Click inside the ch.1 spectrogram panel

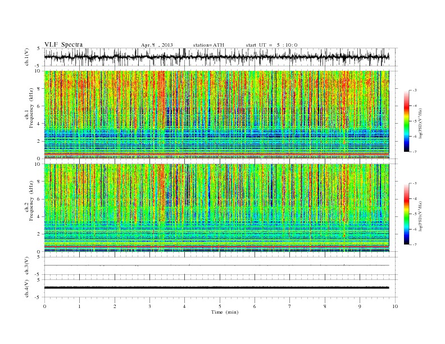216,115
